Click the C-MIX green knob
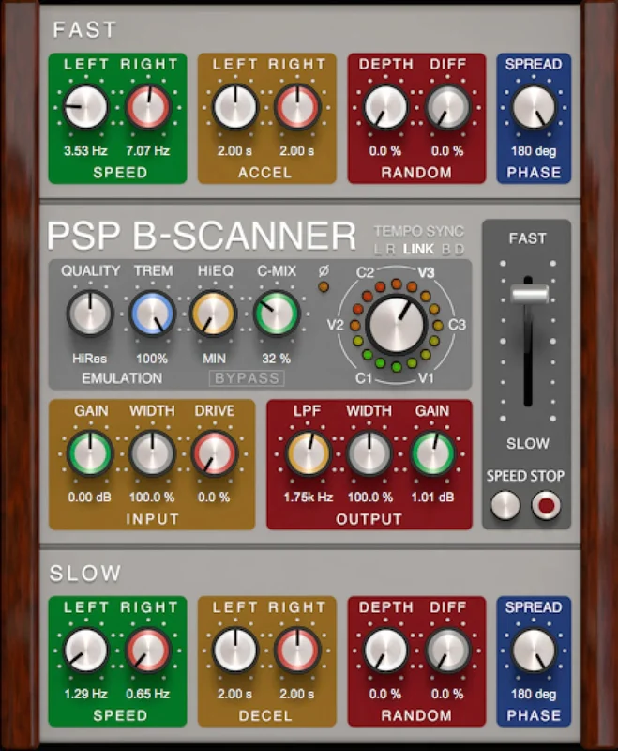The width and height of the screenshot is (618, 751). (276, 314)
